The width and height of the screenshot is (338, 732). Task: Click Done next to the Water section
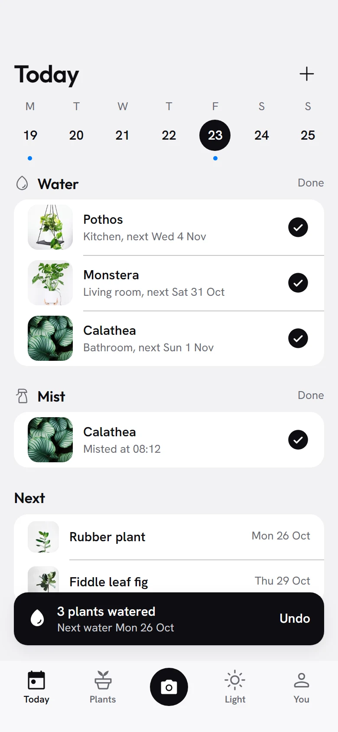[x=311, y=183]
